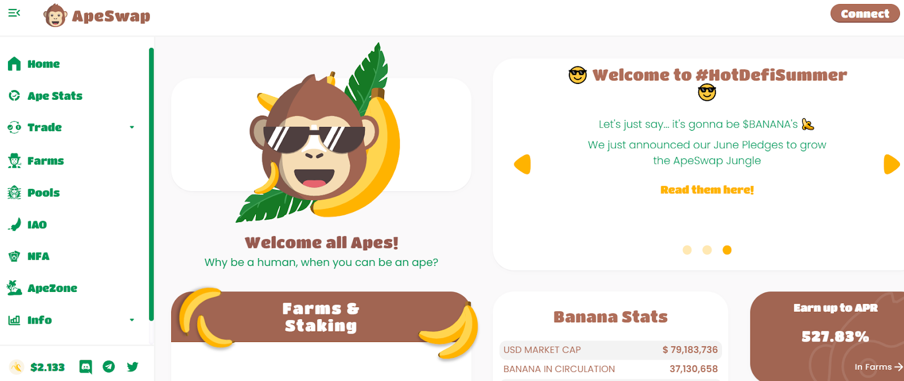Open the Telegram icon link
The image size is (904, 381).
pyautogui.click(x=109, y=367)
